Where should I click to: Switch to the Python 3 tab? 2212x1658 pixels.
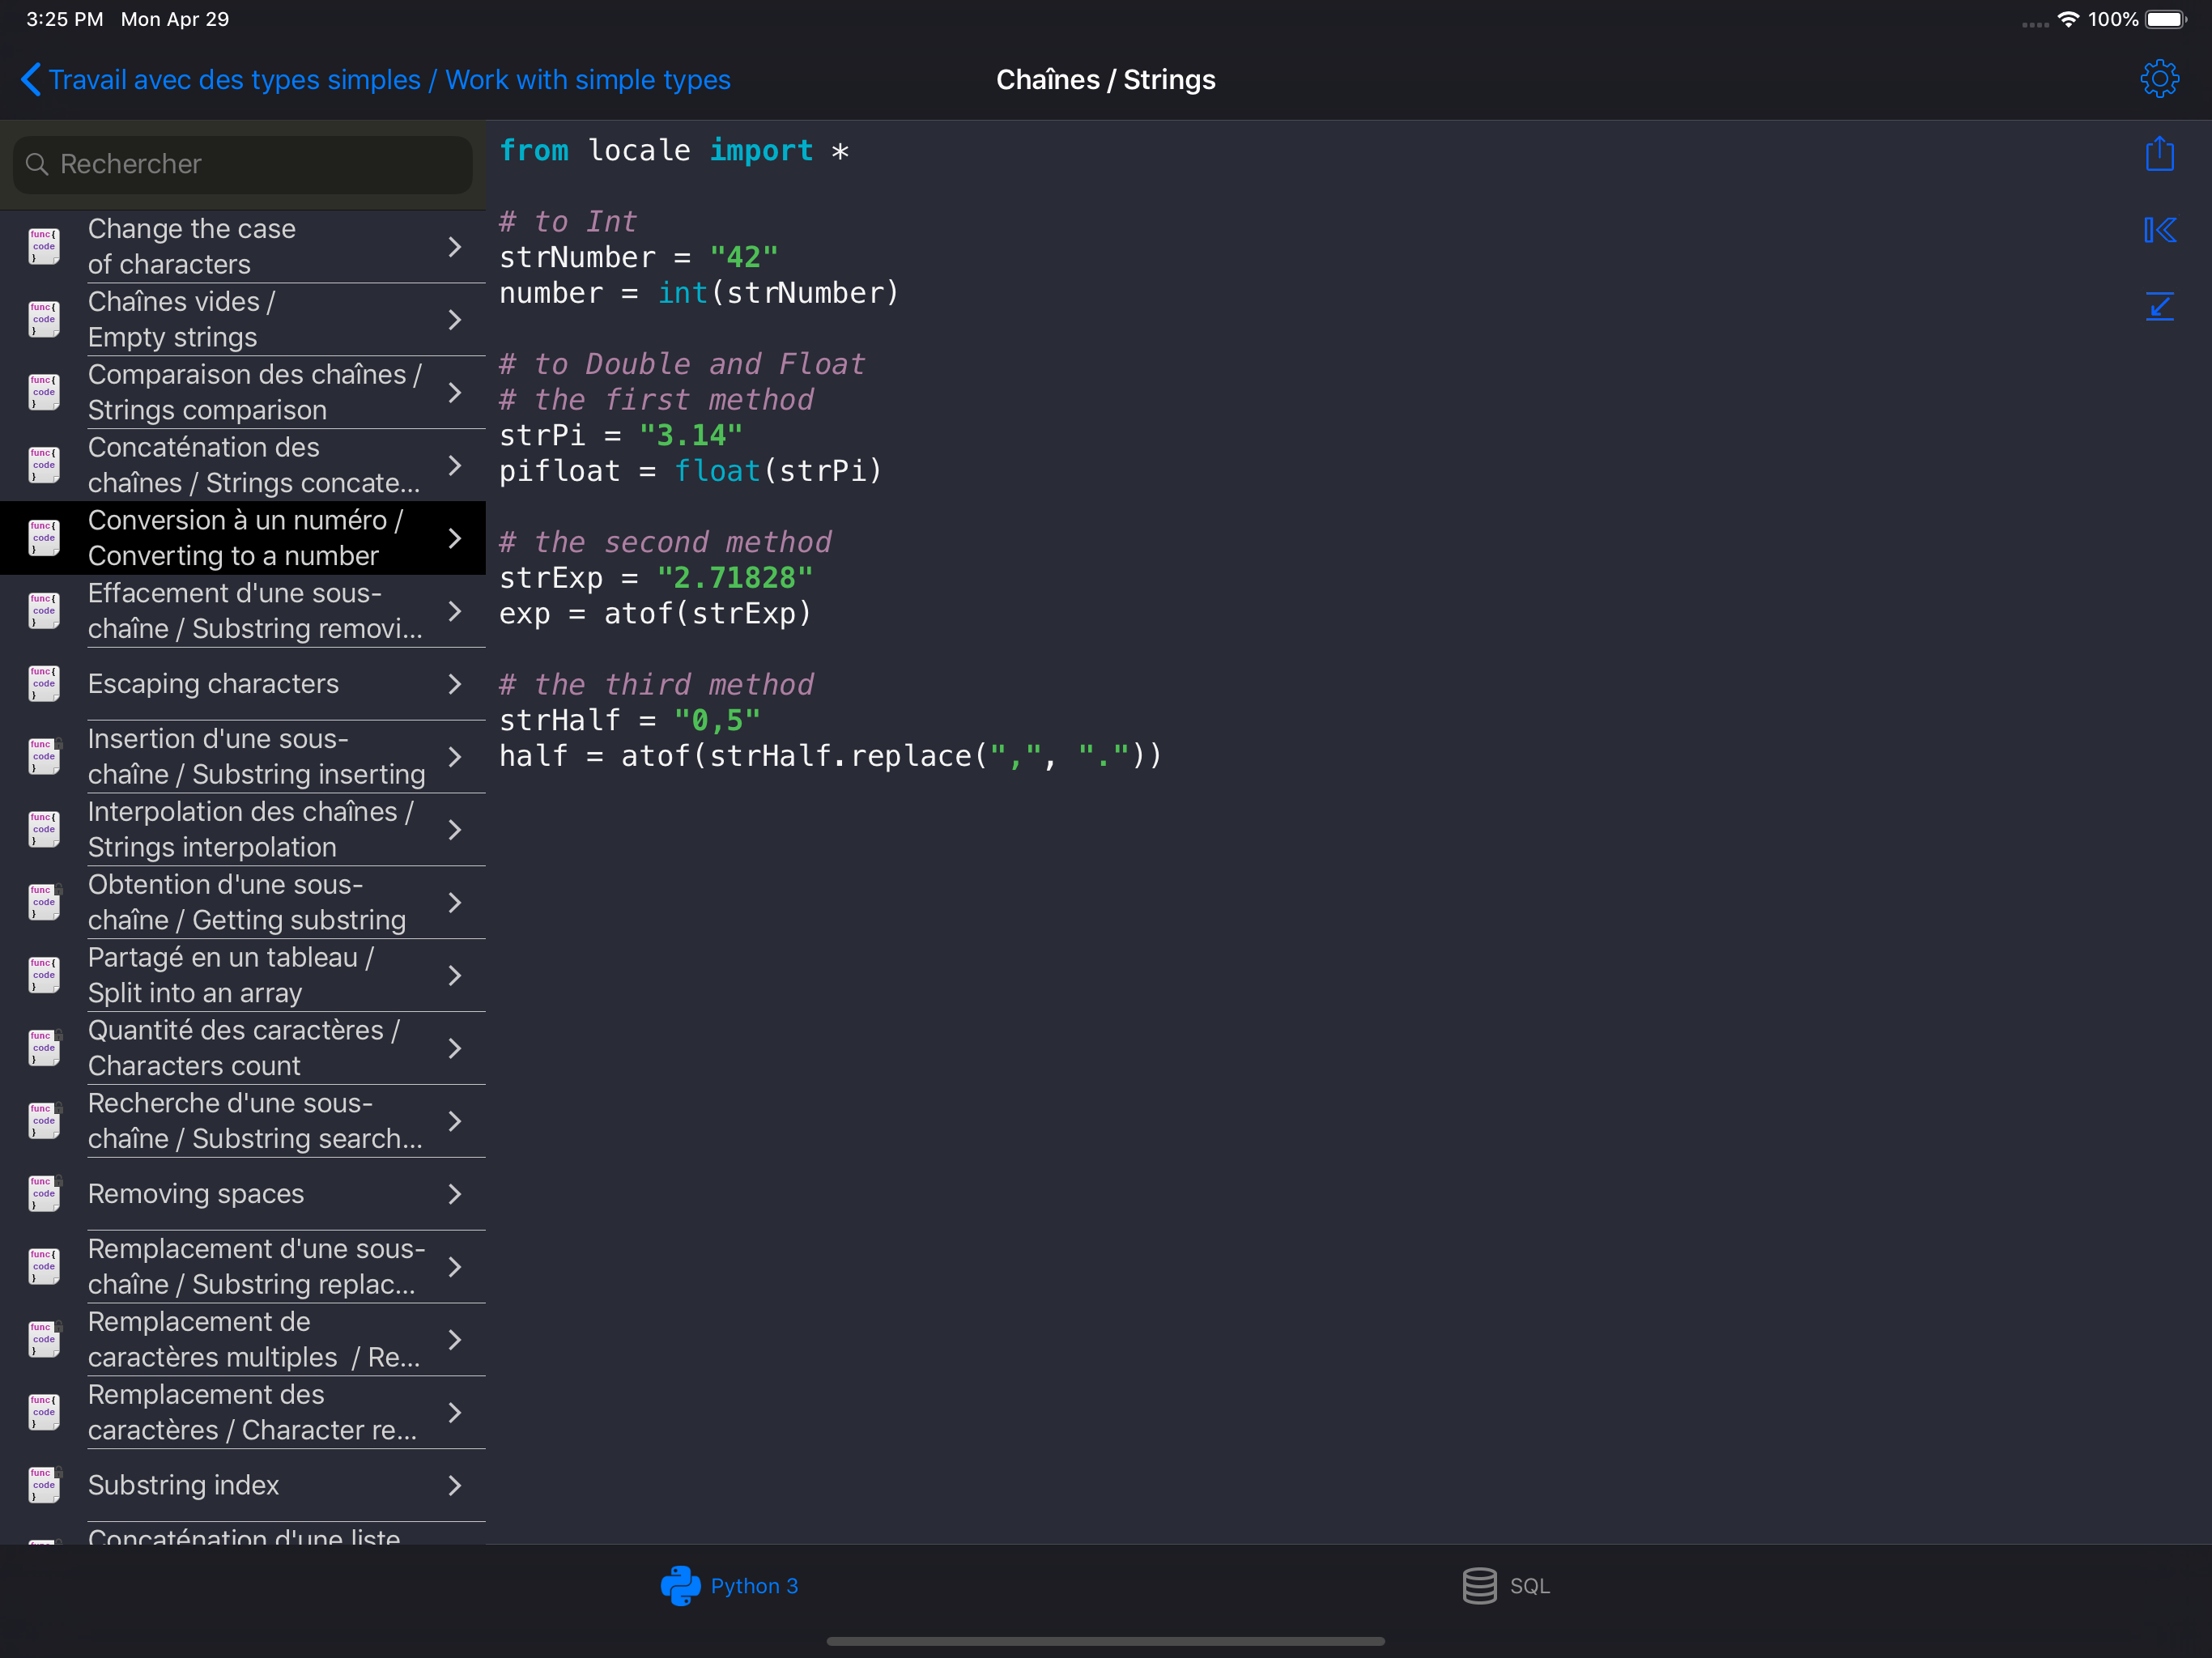click(x=753, y=1585)
